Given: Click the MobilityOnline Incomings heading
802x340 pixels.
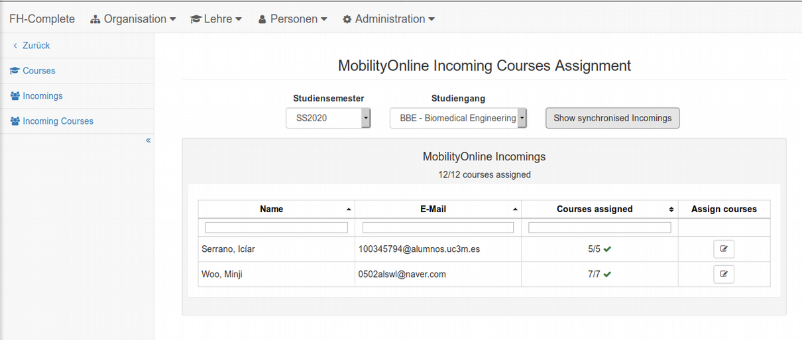Looking at the screenshot, I should 485,157.
